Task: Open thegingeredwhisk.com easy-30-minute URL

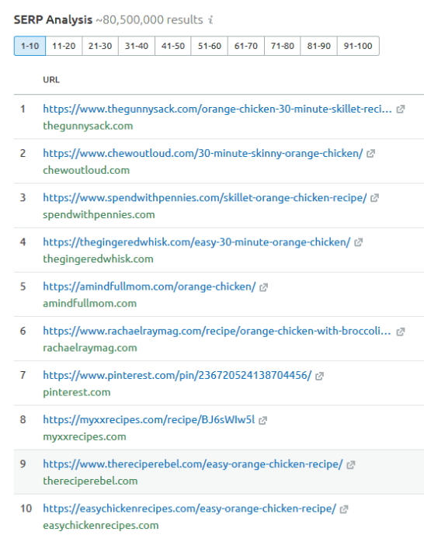Action: tap(196, 242)
